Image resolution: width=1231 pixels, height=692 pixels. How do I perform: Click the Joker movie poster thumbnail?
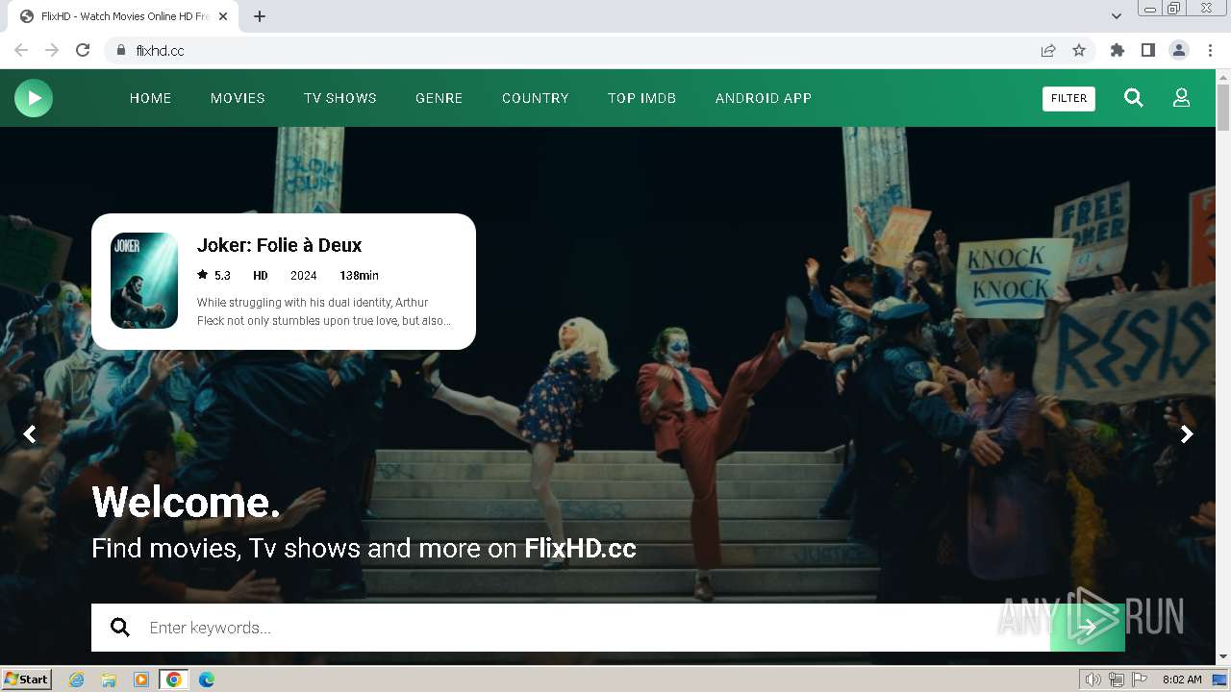144,281
